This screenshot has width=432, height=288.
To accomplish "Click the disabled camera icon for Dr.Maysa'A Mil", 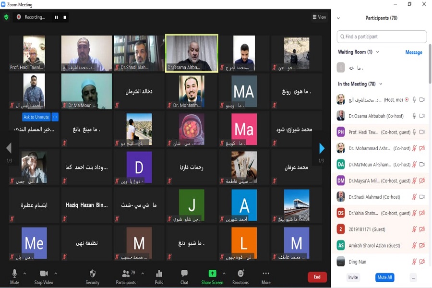I will [422, 180].
